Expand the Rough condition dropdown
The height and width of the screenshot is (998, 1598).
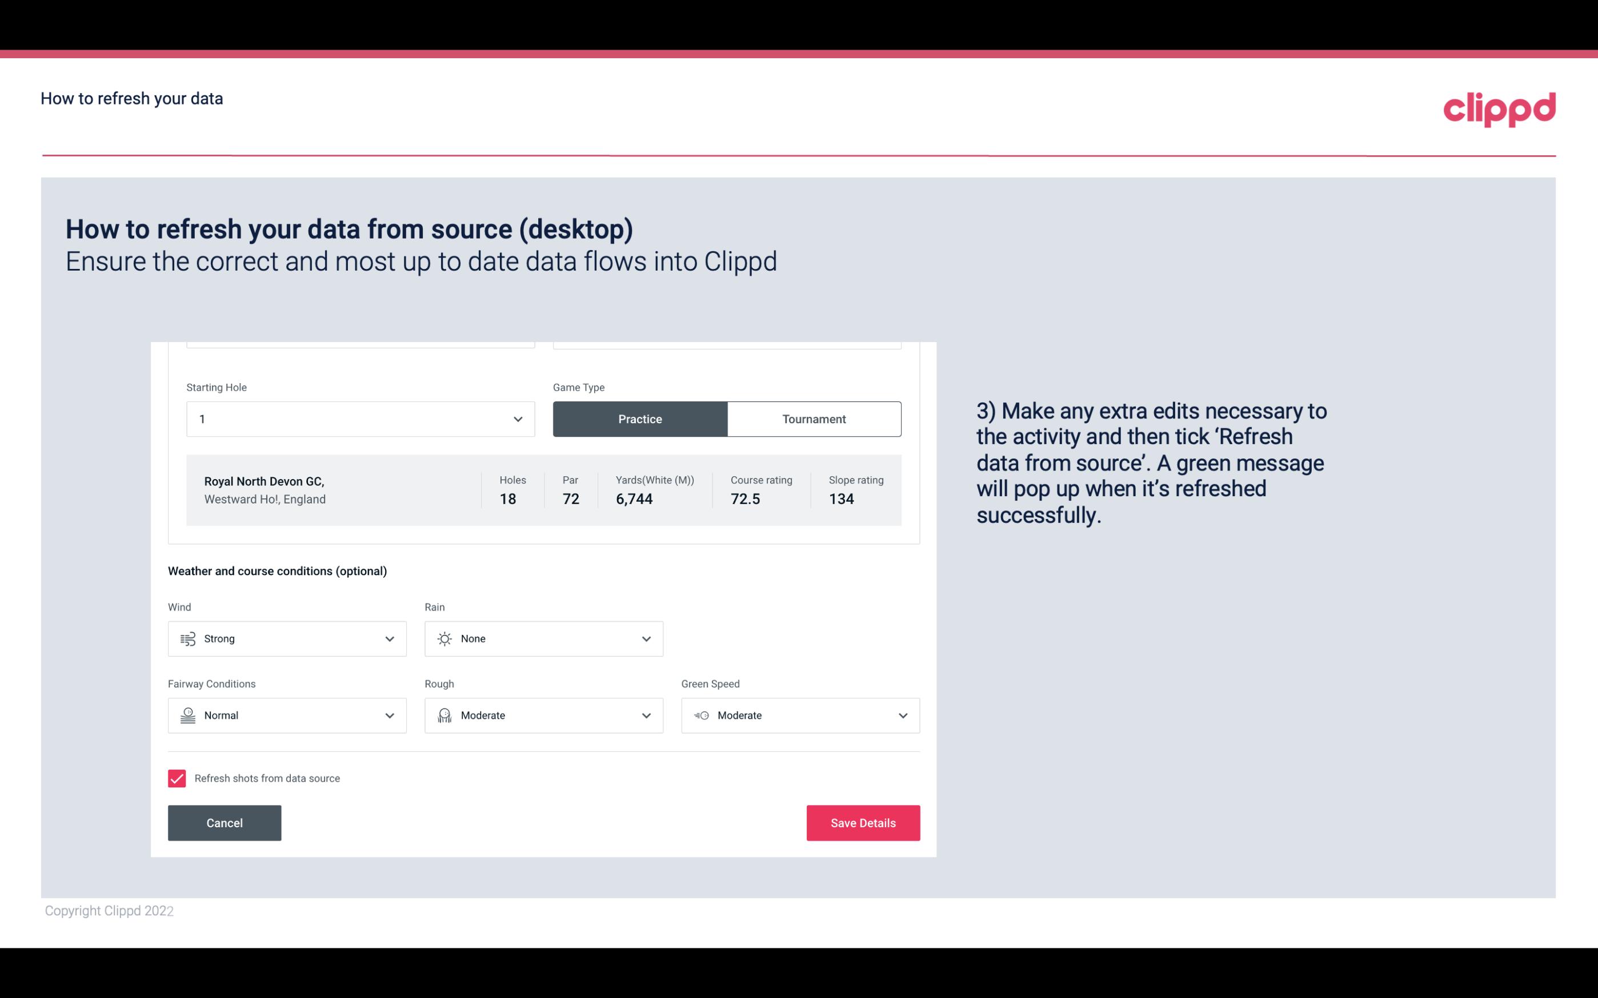pyautogui.click(x=646, y=715)
